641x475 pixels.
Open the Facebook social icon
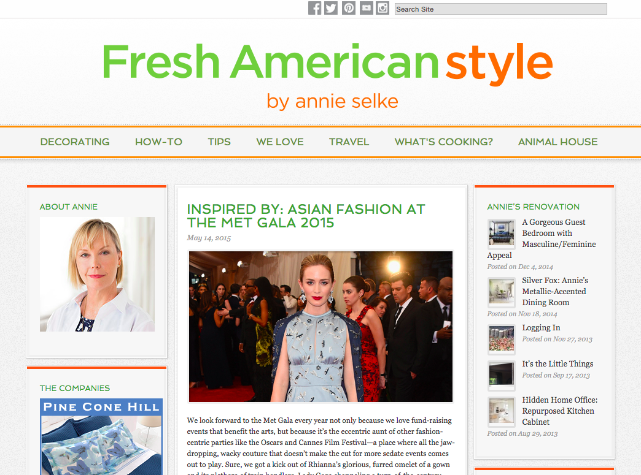coord(314,8)
